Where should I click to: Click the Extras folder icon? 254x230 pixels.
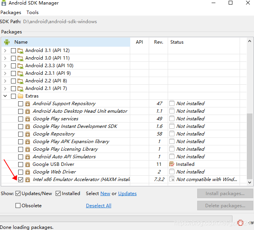20,96
